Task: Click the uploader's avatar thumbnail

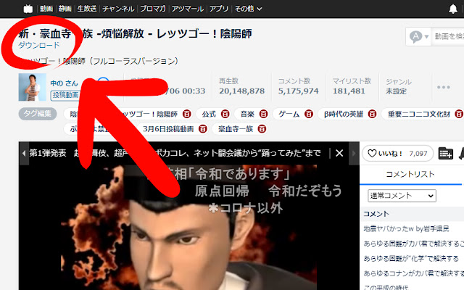Action: point(33,87)
